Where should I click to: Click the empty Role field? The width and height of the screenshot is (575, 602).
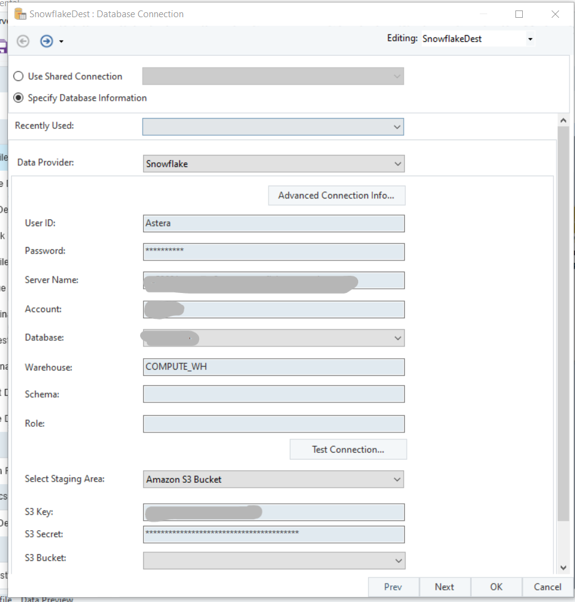click(x=273, y=424)
